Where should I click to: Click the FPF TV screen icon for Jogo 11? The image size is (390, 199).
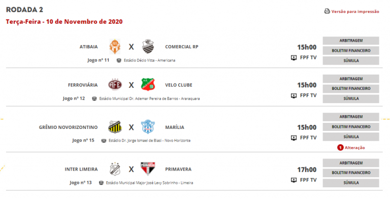pos(294,58)
